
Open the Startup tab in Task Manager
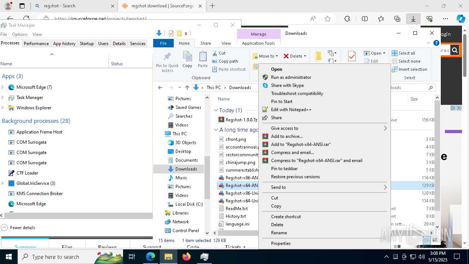click(x=87, y=43)
